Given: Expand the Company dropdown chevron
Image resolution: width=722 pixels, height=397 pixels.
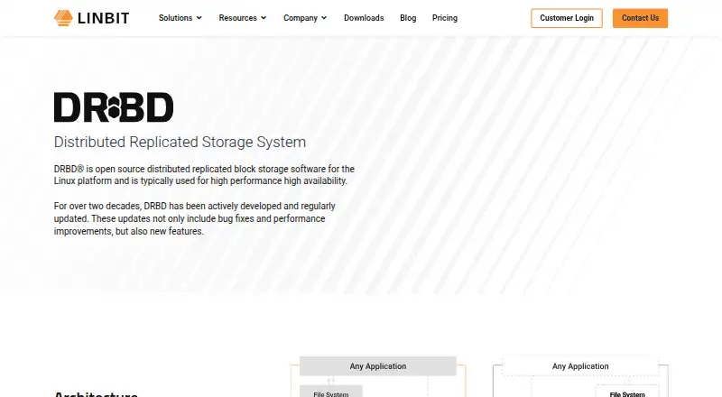Looking at the screenshot, I should tap(324, 18).
